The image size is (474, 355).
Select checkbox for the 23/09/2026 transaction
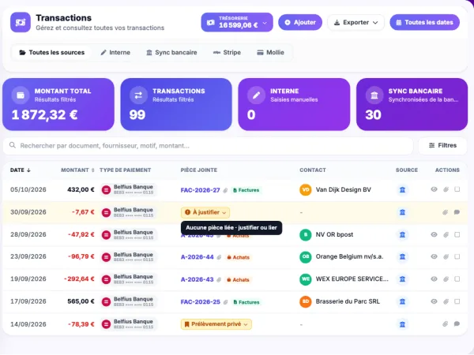click(x=457, y=256)
